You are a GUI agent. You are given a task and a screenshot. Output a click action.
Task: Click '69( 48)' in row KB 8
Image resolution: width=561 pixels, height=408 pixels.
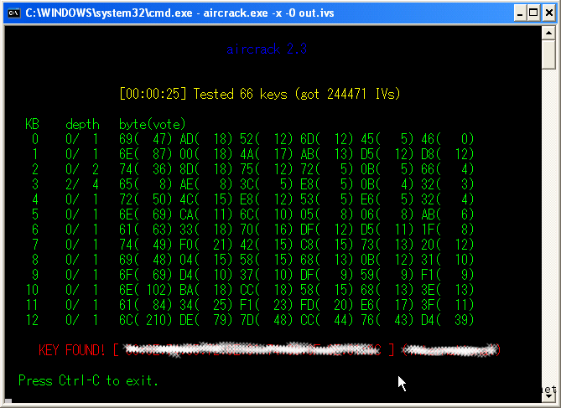pos(146,260)
